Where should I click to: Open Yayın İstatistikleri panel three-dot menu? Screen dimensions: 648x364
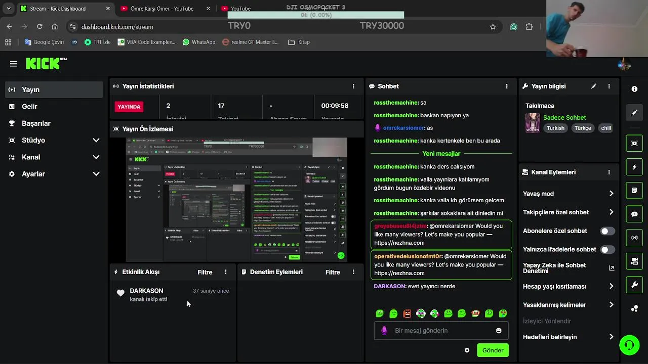353,86
